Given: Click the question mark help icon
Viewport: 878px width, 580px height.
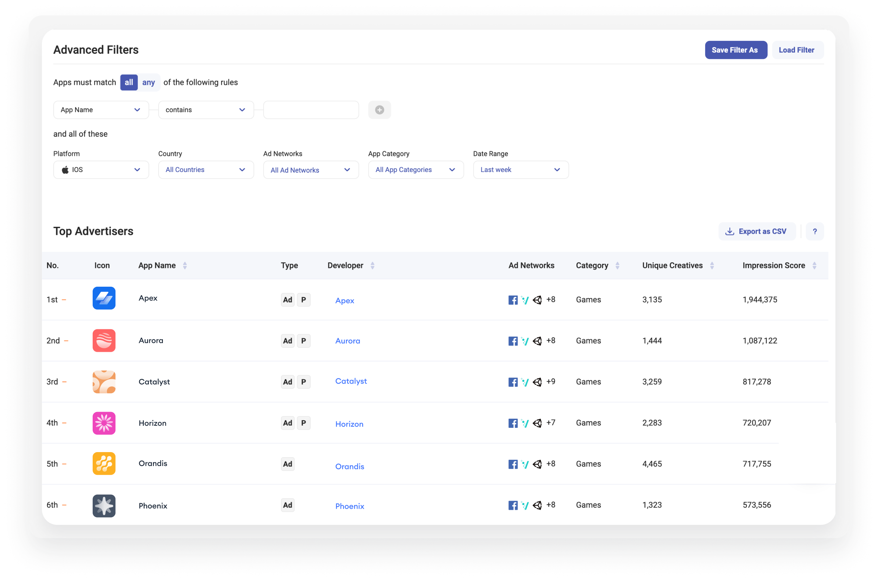Looking at the screenshot, I should (x=814, y=231).
